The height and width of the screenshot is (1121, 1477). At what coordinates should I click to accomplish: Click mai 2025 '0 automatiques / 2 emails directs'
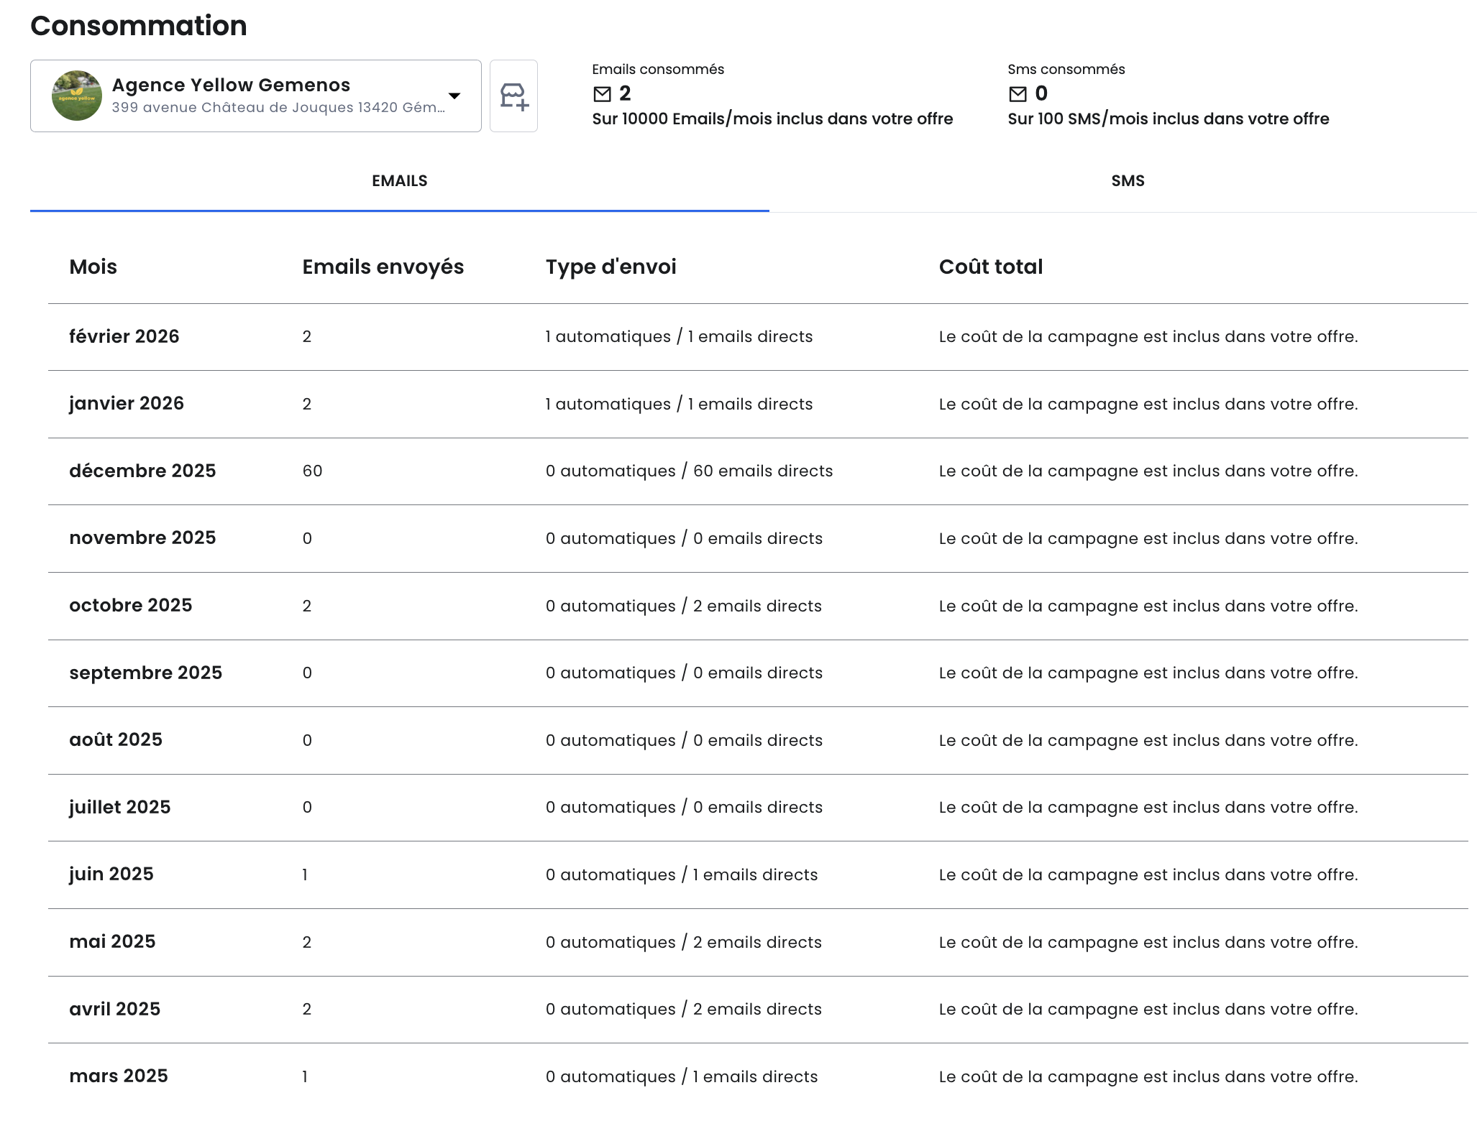pyautogui.click(x=684, y=942)
